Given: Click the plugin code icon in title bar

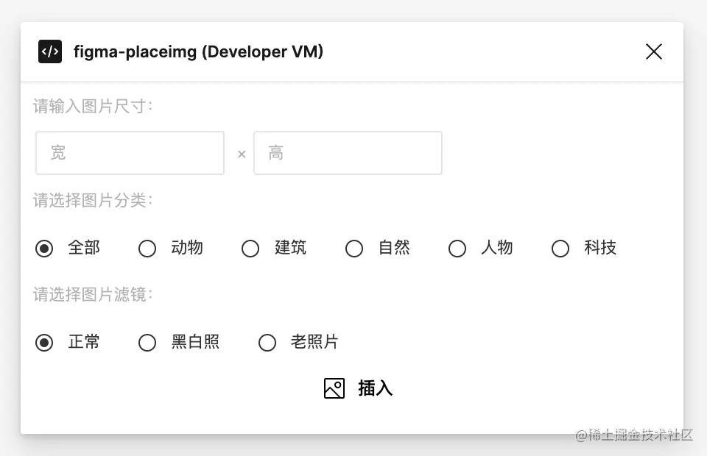Looking at the screenshot, I should point(50,51).
